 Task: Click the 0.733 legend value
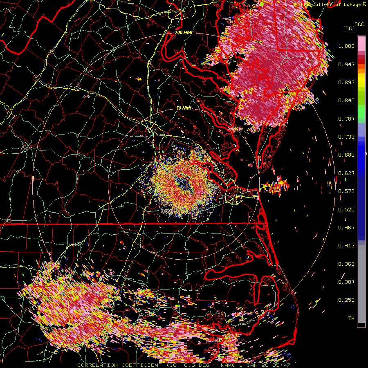(346, 137)
